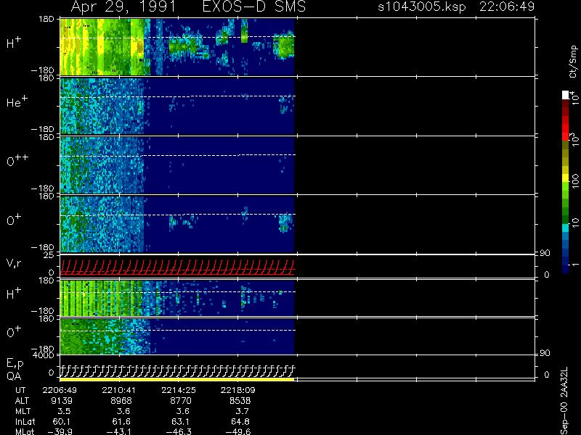Select the InLat value 61.6
581x435 pixels.
121,422
